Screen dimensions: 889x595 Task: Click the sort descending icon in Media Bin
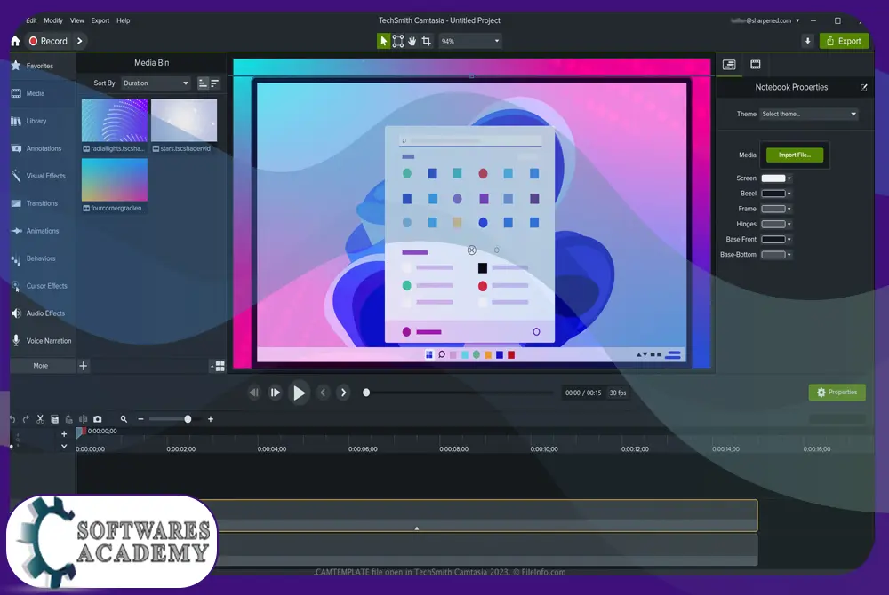[x=215, y=83]
